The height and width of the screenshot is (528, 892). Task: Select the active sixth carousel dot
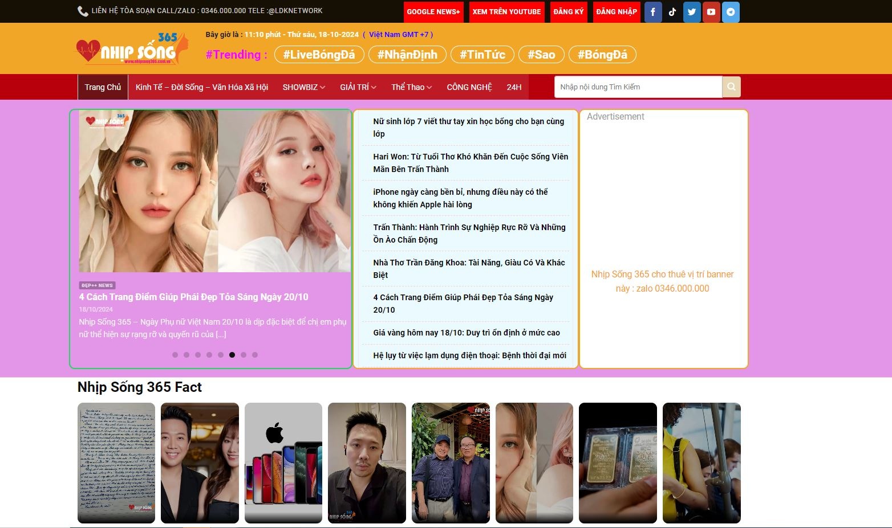pos(232,355)
